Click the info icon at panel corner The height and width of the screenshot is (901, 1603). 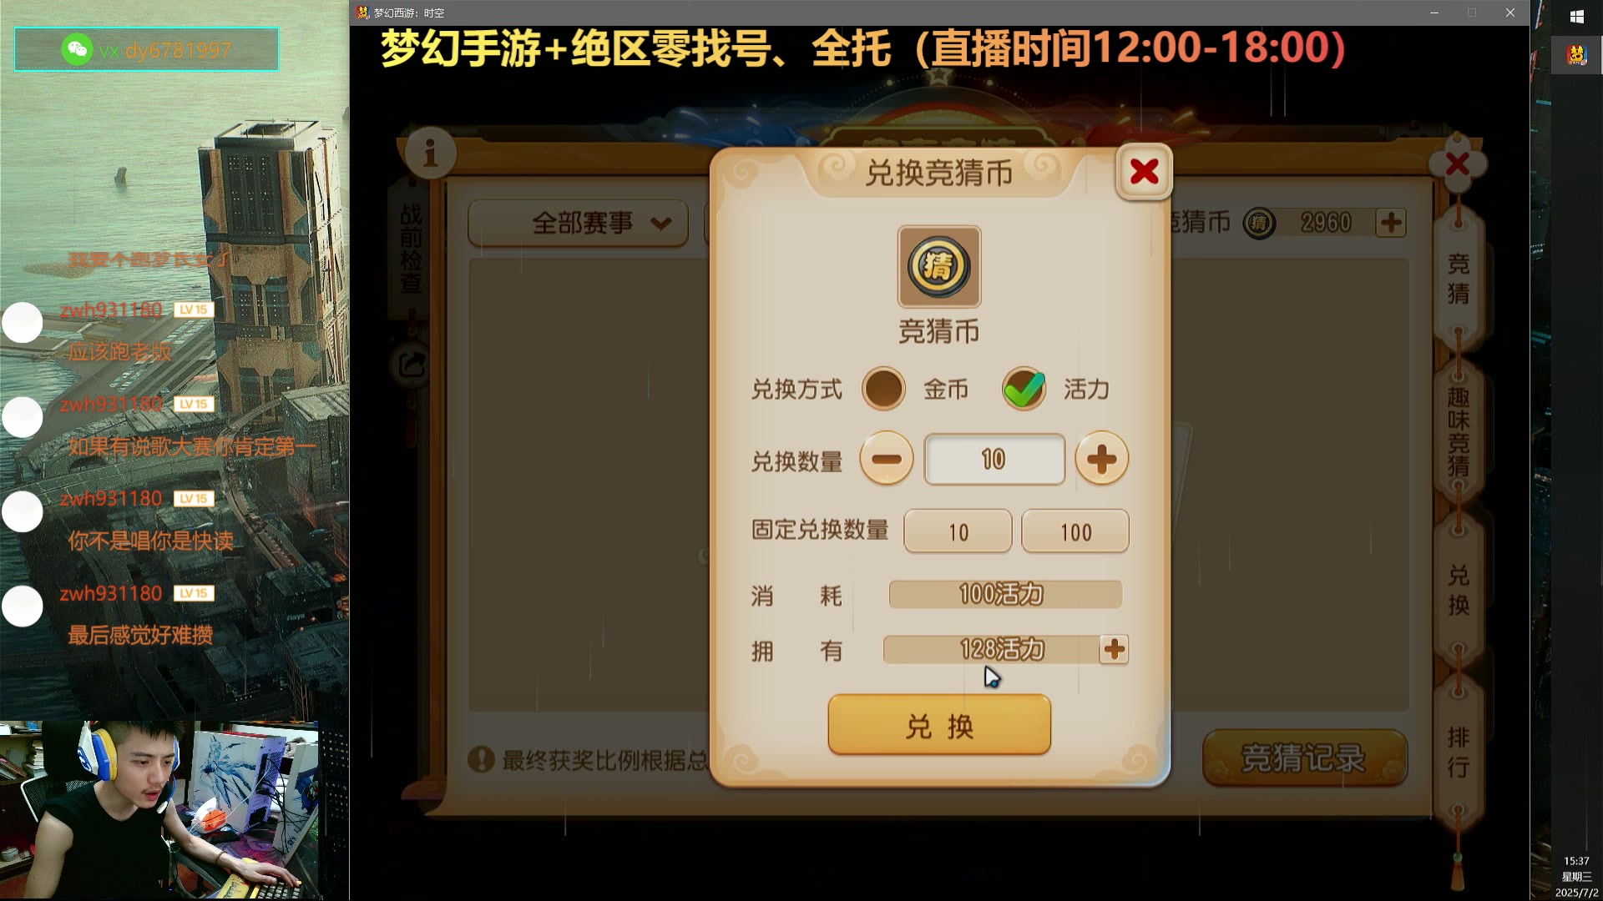tap(430, 154)
